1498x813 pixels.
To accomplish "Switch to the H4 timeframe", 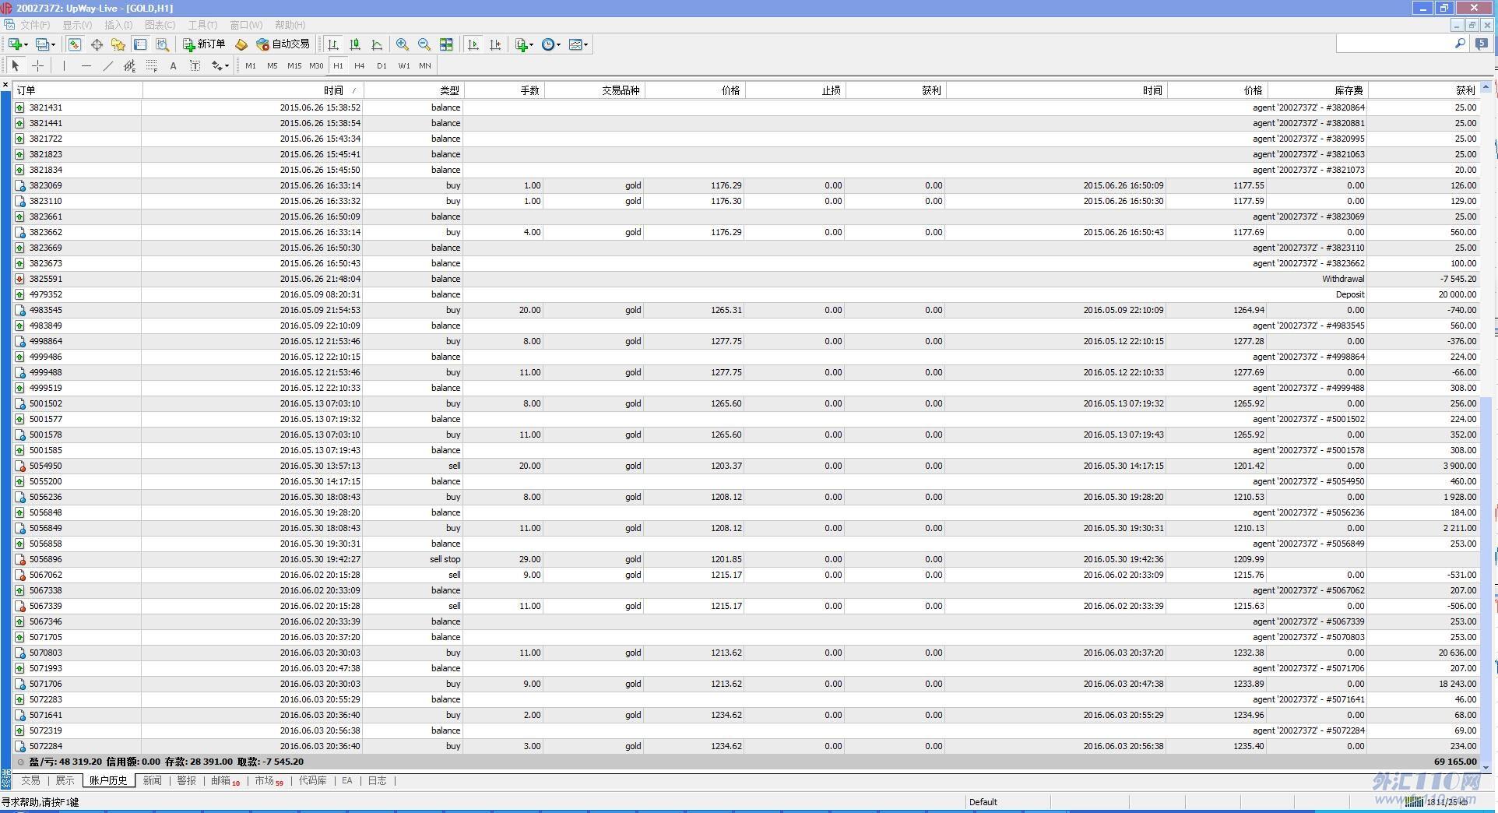I will (x=360, y=65).
